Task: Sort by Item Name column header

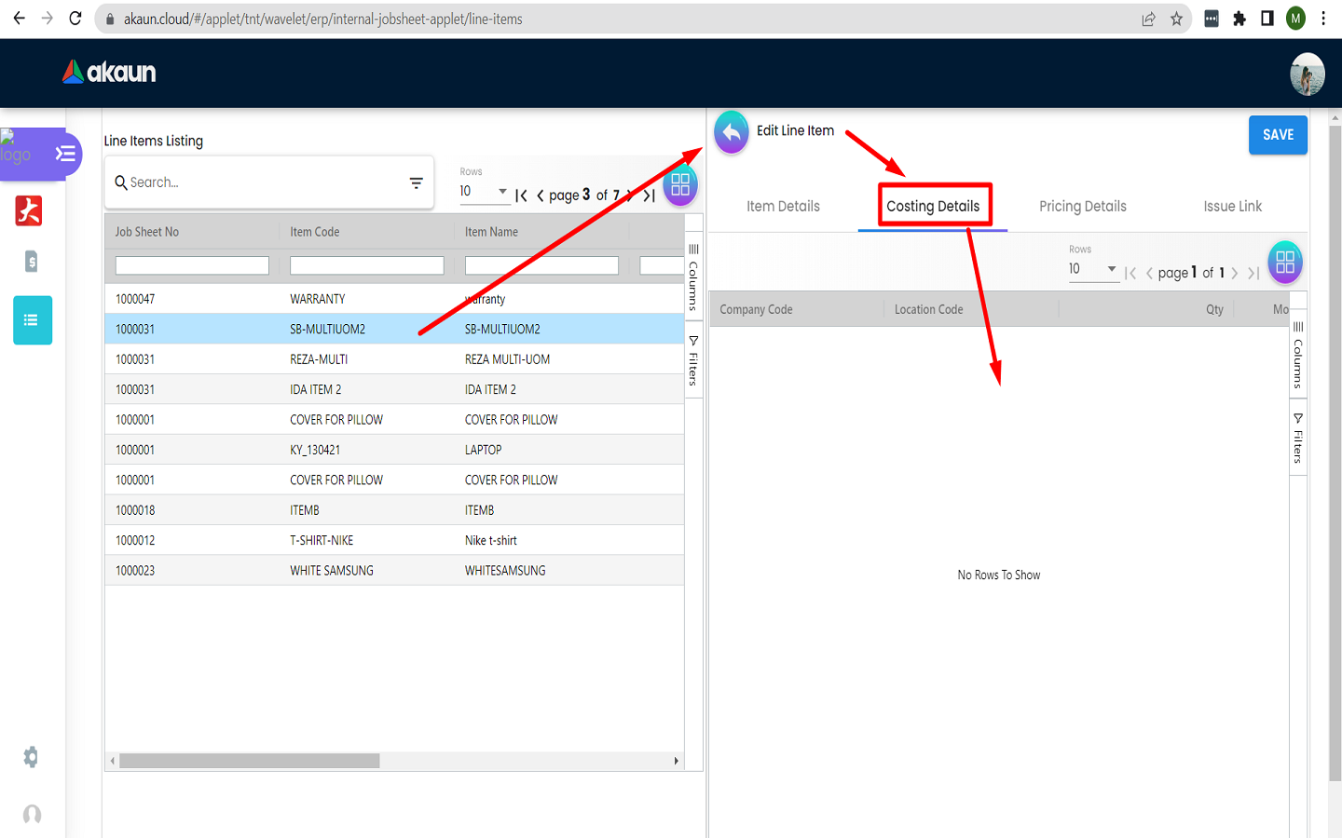Action: (492, 232)
